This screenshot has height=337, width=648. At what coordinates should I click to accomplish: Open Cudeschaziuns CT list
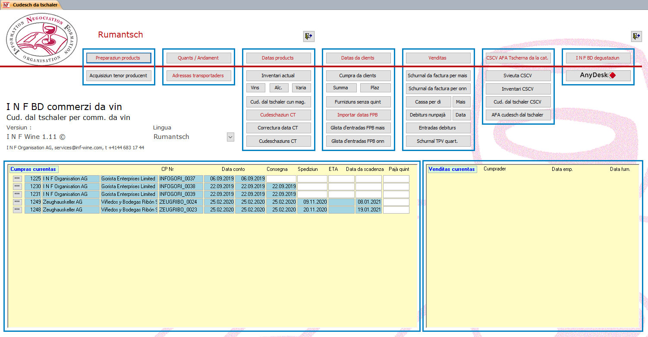(x=279, y=141)
